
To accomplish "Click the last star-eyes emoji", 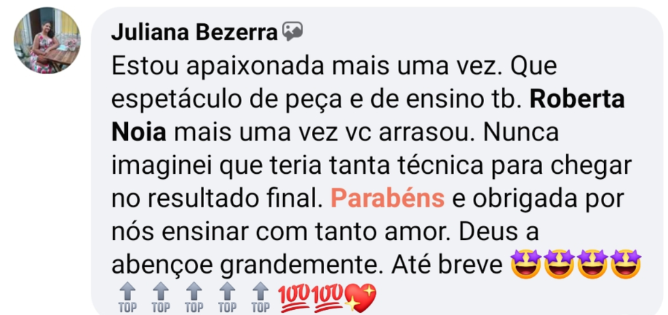I will tap(626, 264).
